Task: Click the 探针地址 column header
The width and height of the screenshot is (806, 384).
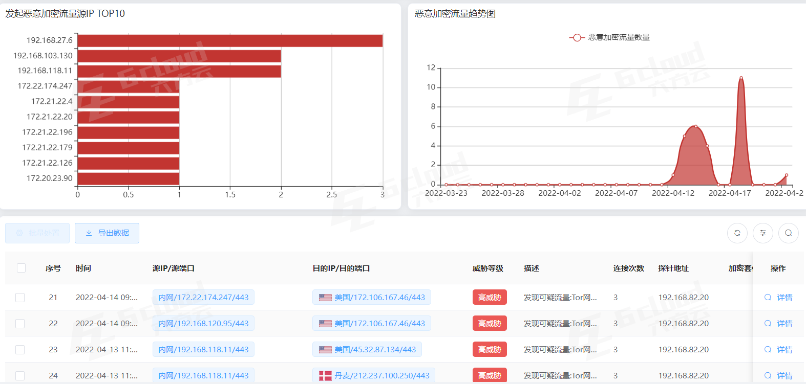Action: tap(673, 268)
